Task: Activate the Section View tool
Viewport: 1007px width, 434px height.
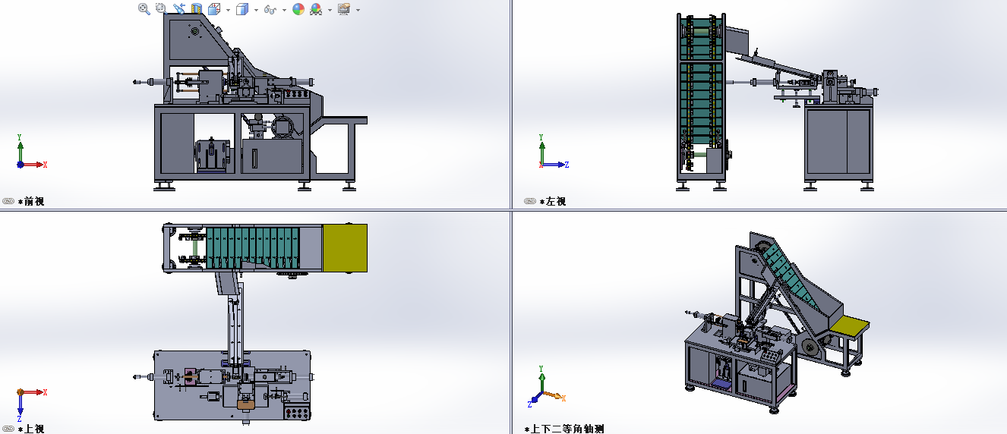Action: 197,9
